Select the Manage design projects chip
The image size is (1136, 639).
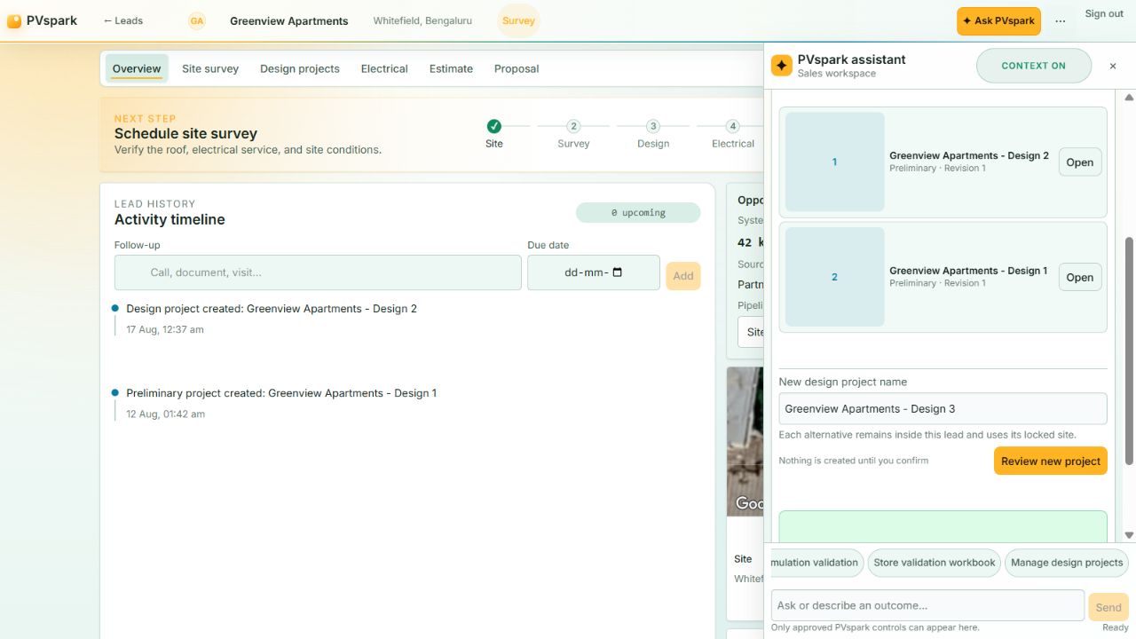[x=1067, y=563]
